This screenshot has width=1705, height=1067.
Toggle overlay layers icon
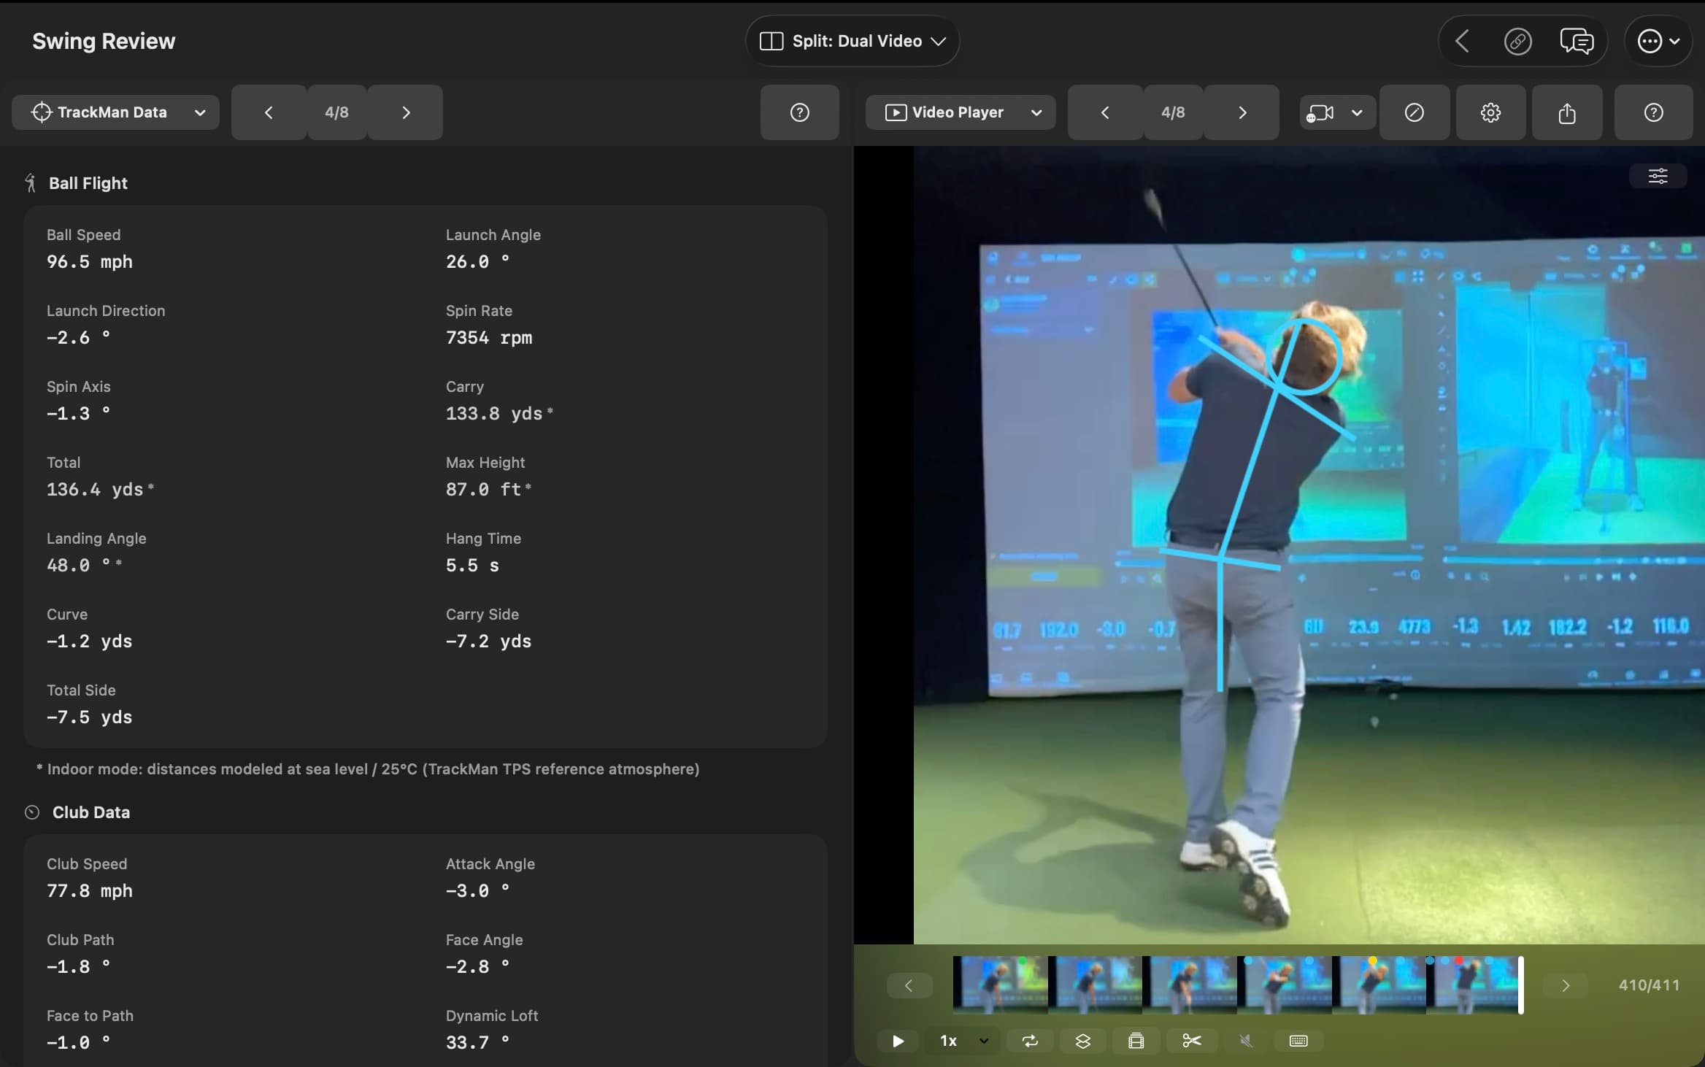[1083, 1041]
